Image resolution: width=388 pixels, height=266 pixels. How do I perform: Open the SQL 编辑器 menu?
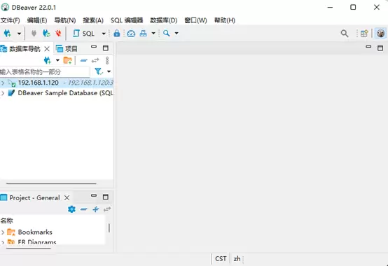tap(127, 20)
